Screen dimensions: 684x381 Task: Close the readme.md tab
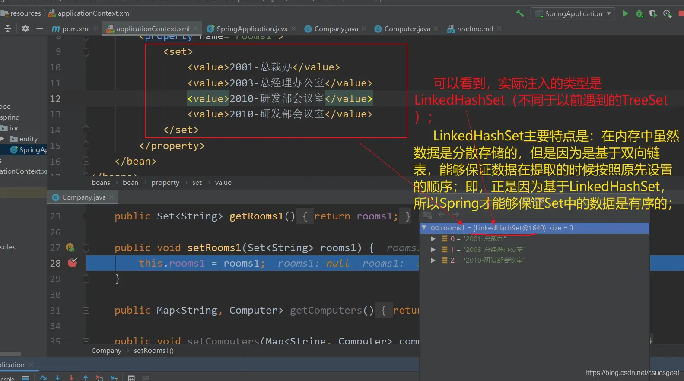(x=499, y=29)
